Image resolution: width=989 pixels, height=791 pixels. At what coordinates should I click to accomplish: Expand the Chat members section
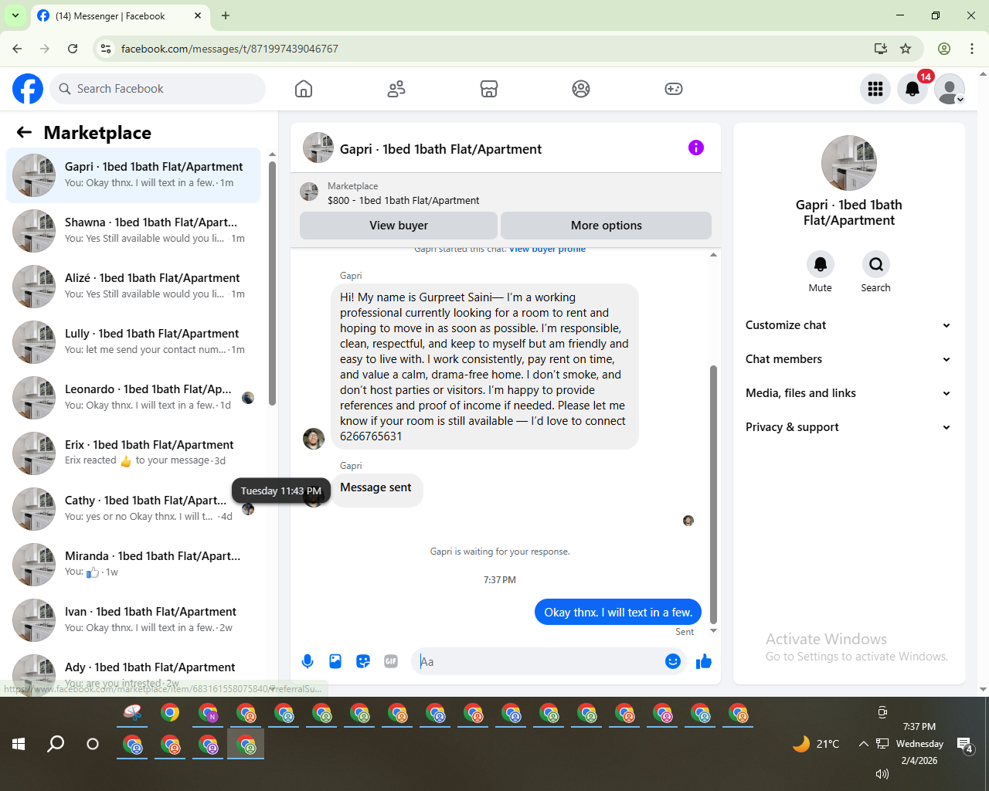pyautogui.click(x=848, y=359)
